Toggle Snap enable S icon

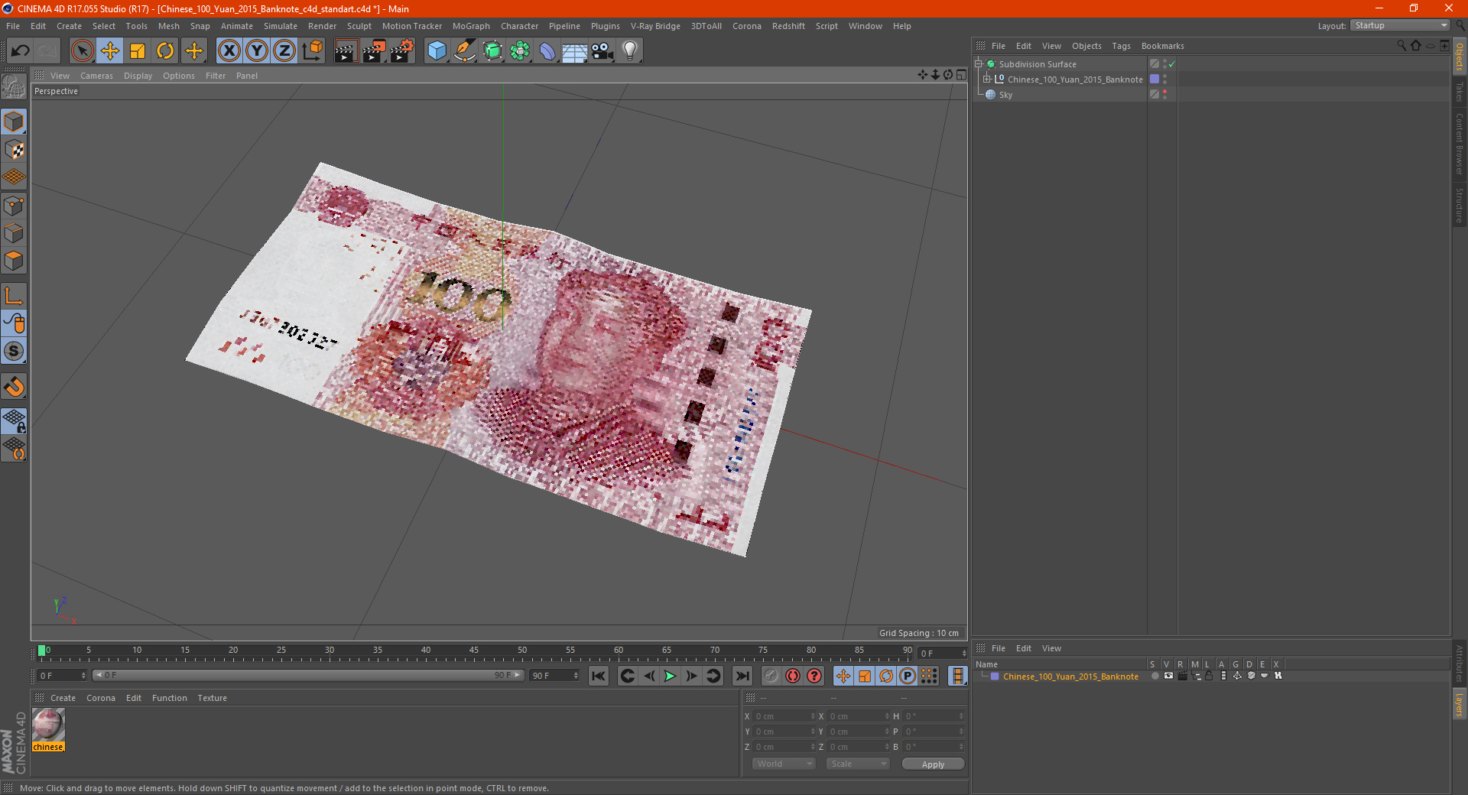(x=14, y=352)
